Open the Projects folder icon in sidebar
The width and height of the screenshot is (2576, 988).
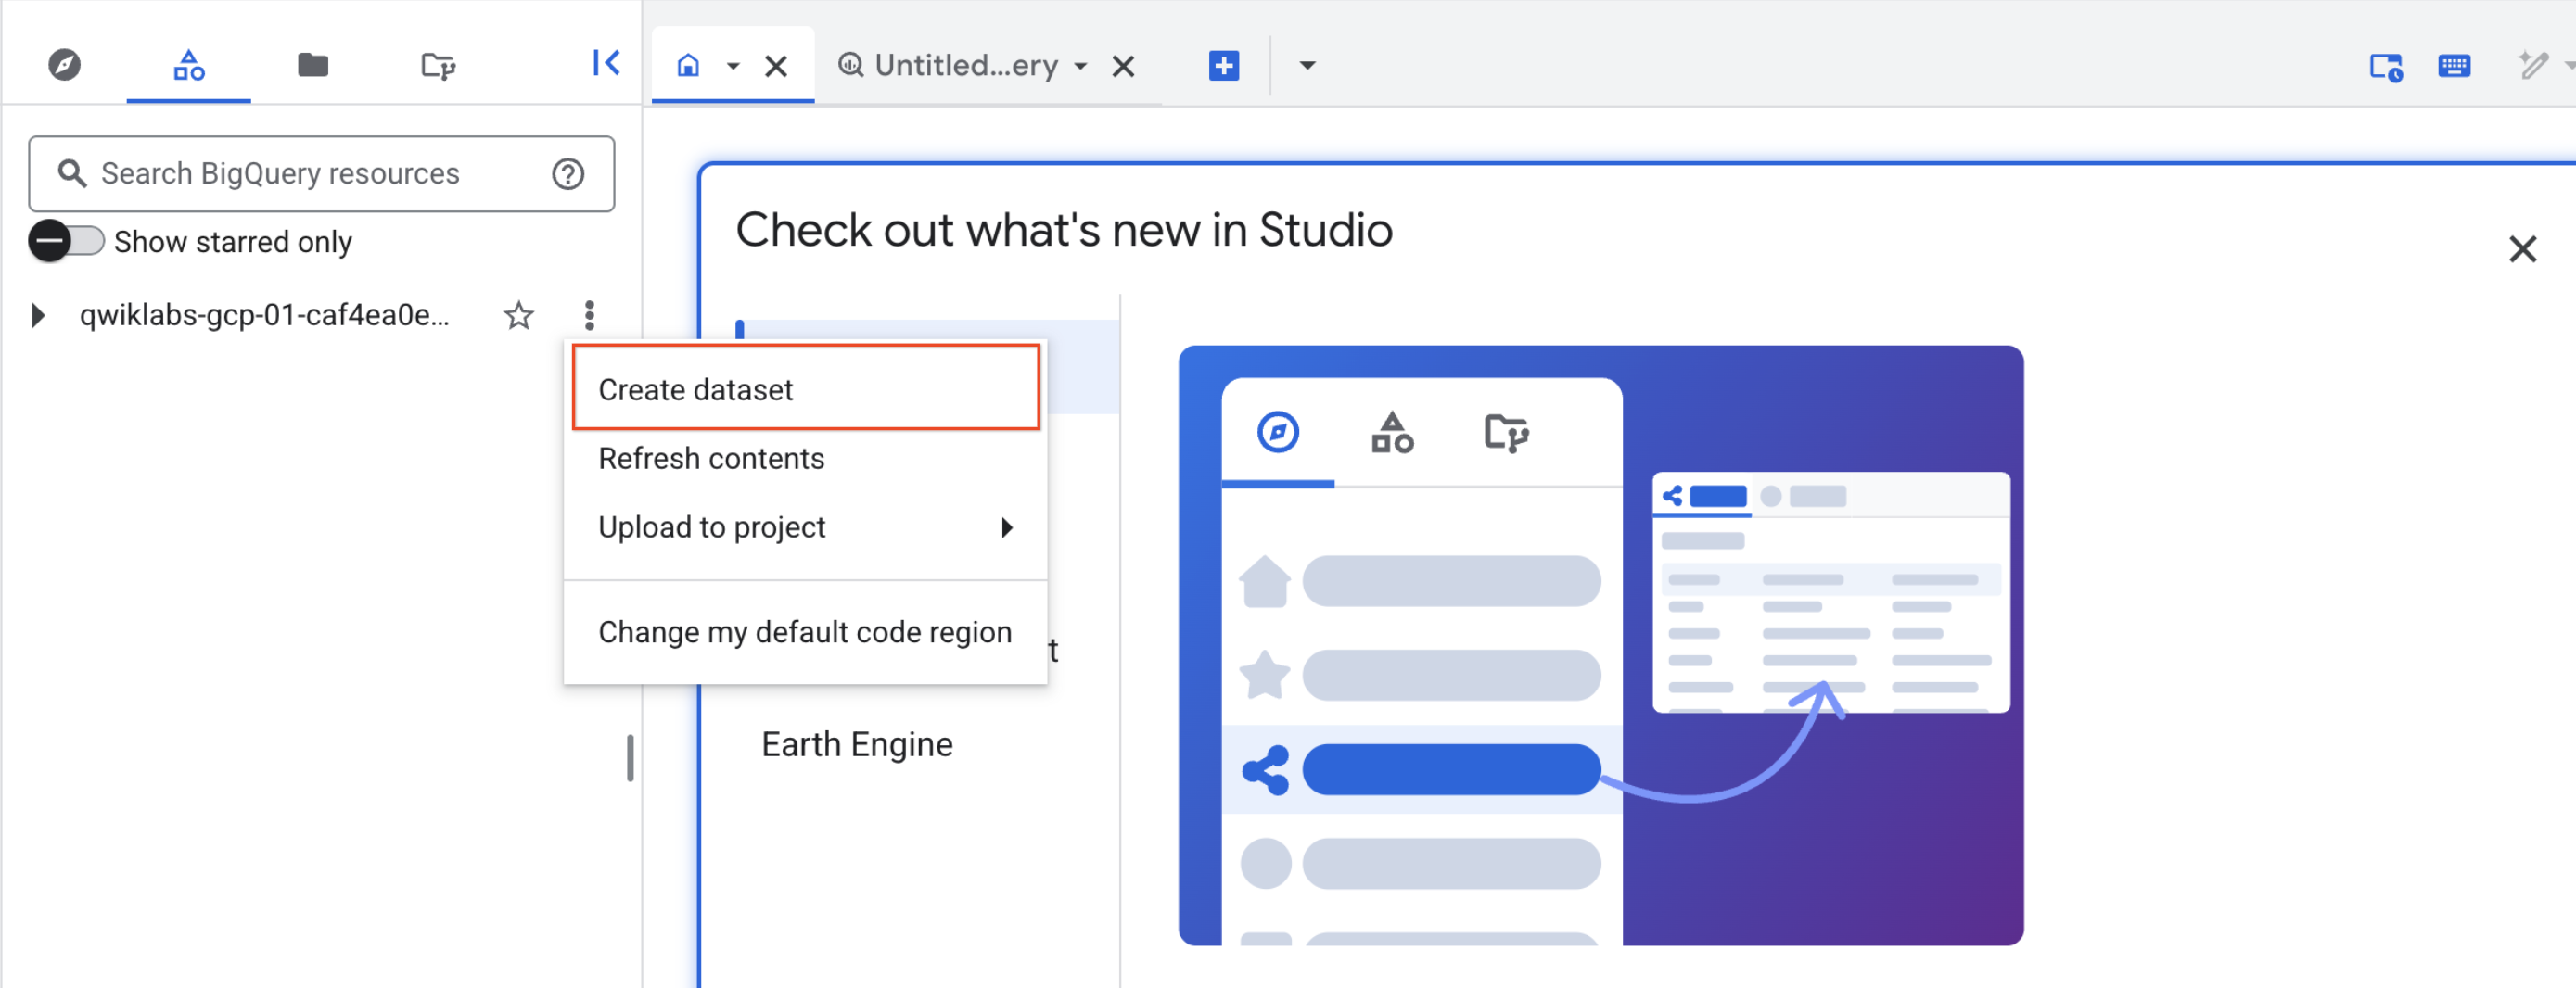[312, 64]
